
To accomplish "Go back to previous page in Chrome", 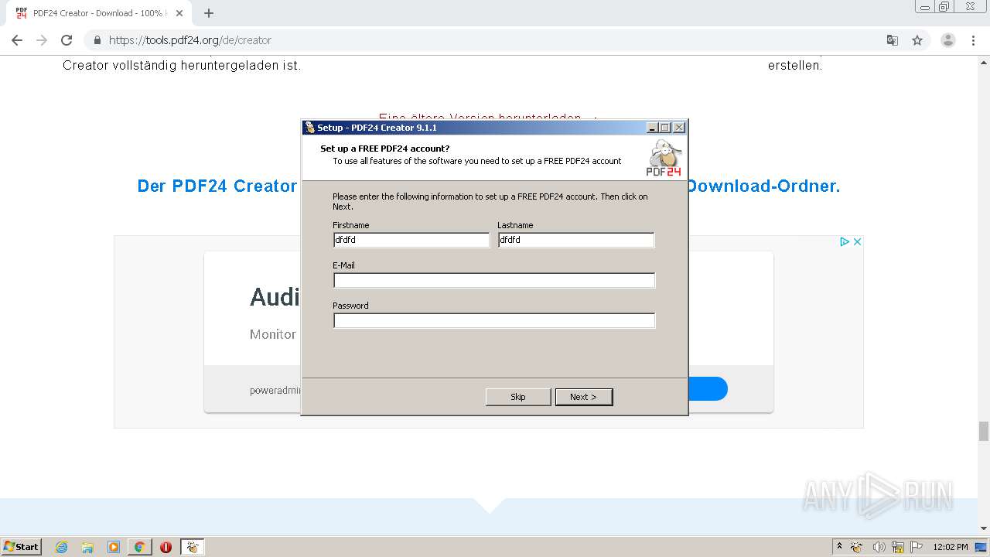I will pos(17,40).
